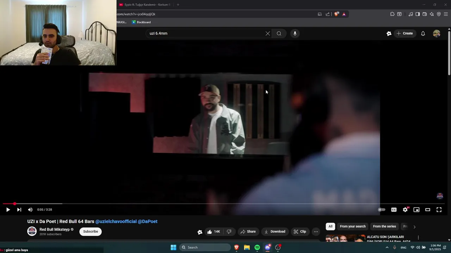451x253 pixels.
Task: Open the Create menu on YouTube
Action: coord(404,33)
